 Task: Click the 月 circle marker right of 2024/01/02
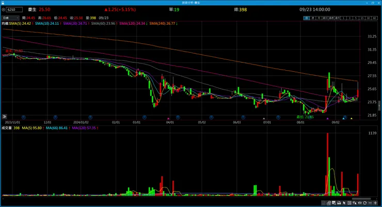click(x=90, y=117)
